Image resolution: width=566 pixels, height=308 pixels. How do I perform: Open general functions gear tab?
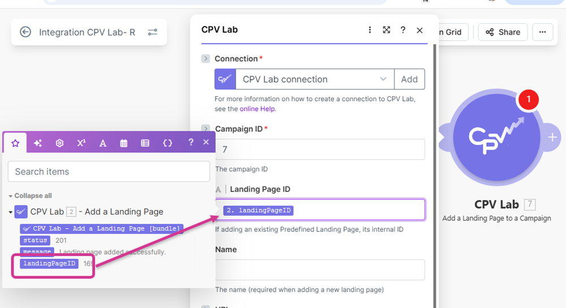59,143
